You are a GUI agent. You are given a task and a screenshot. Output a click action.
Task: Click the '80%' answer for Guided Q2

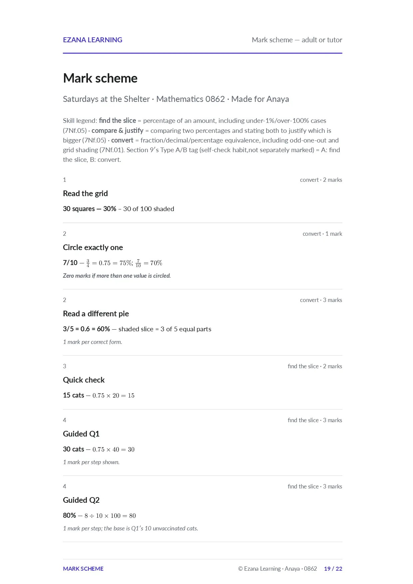pyautogui.click(x=69, y=515)
